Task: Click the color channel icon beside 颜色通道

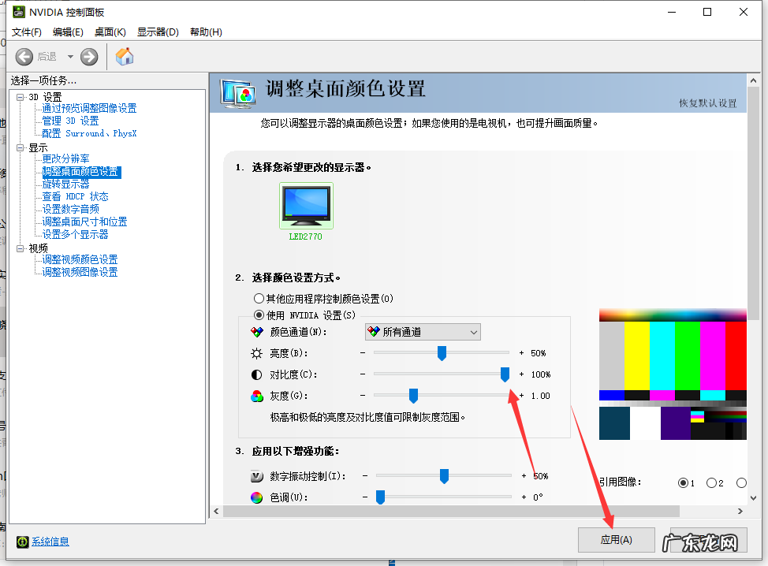Action: click(x=256, y=331)
